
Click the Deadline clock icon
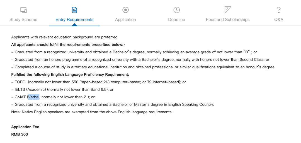click(177, 10)
